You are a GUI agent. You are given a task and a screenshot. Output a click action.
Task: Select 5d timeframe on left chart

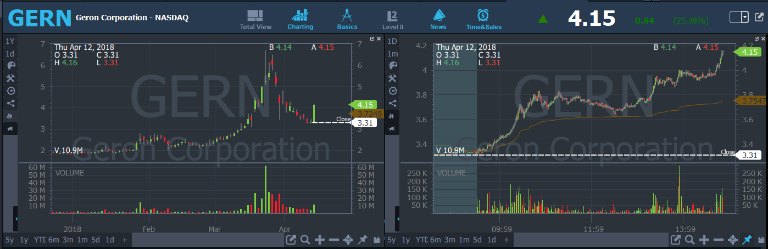click(x=96, y=240)
